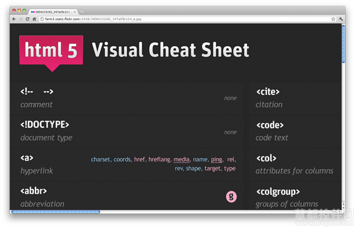This screenshot has height=227, width=355.
Task: Go back with the browser back arrow
Action: pyautogui.click(x=14, y=20)
